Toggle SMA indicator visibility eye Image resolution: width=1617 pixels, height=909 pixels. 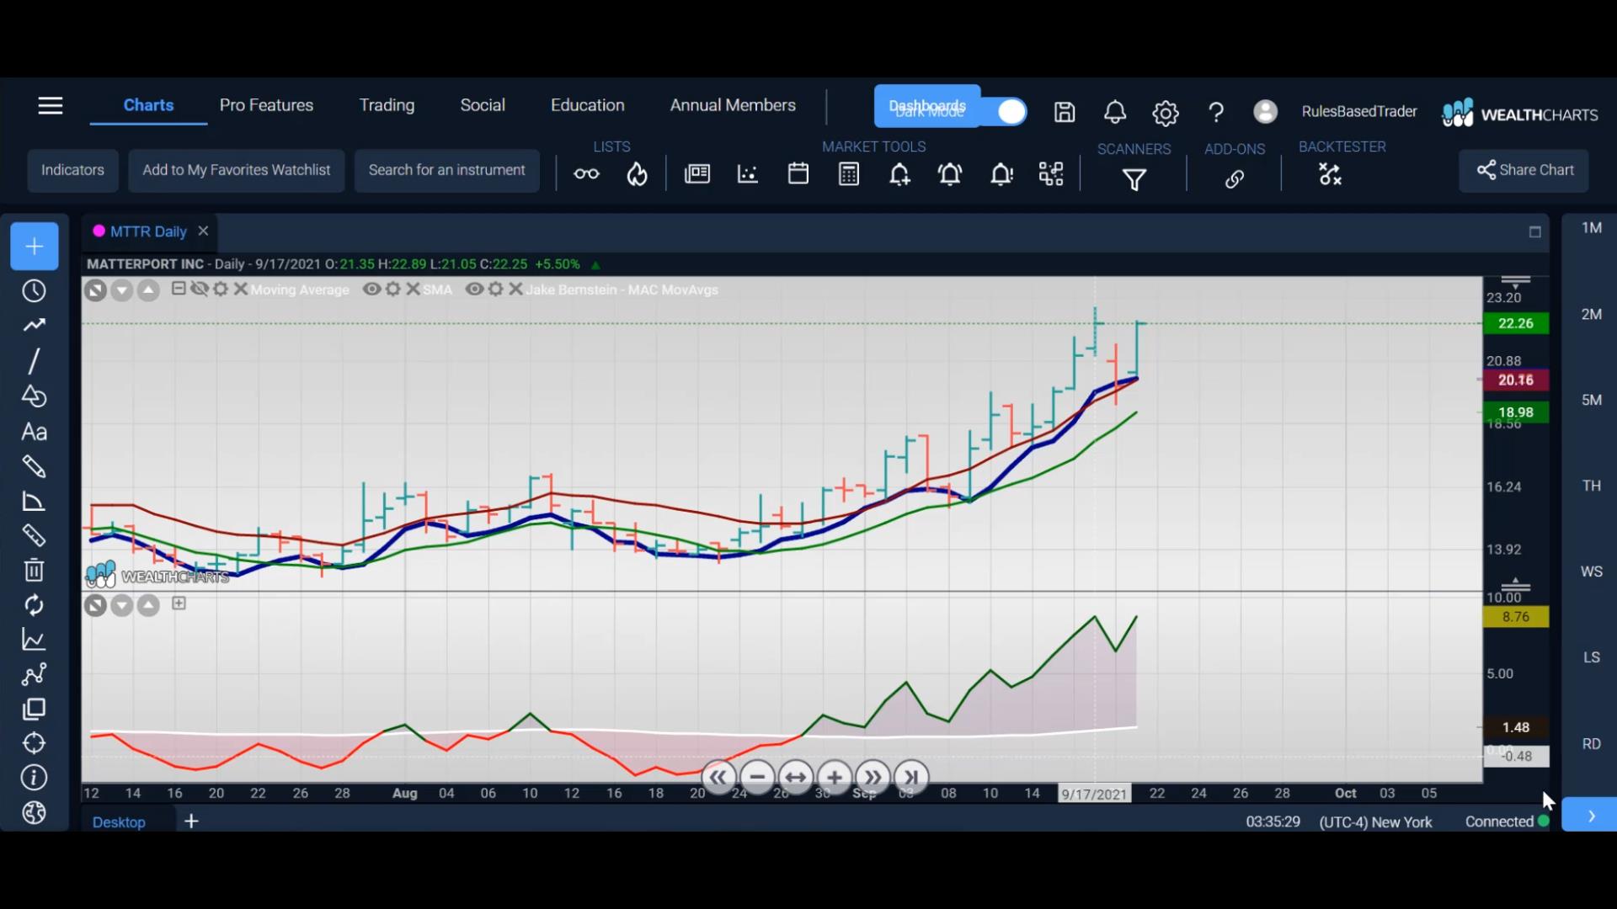(x=371, y=290)
